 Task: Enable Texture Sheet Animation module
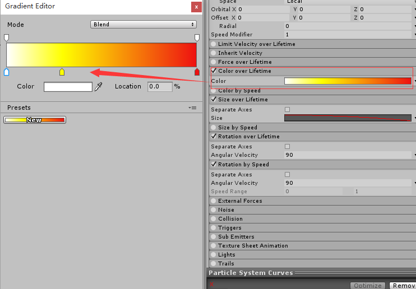(x=213, y=246)
